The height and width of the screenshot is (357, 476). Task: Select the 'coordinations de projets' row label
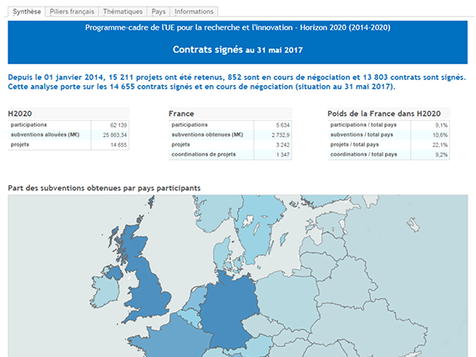click(204, 154)
